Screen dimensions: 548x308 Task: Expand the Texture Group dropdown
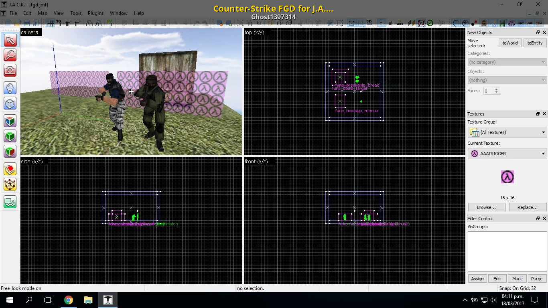[x=507, y=132]
